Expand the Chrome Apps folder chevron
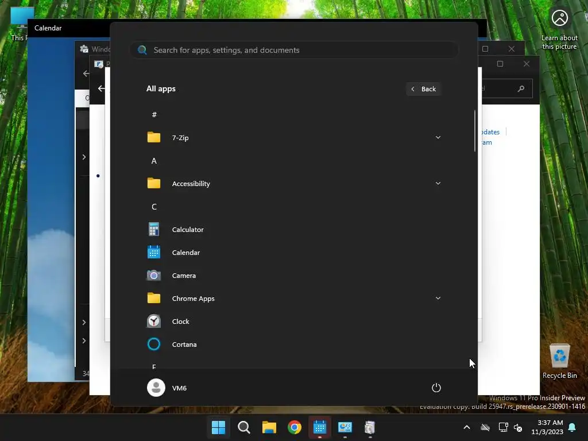 click(x=438, y=298)
